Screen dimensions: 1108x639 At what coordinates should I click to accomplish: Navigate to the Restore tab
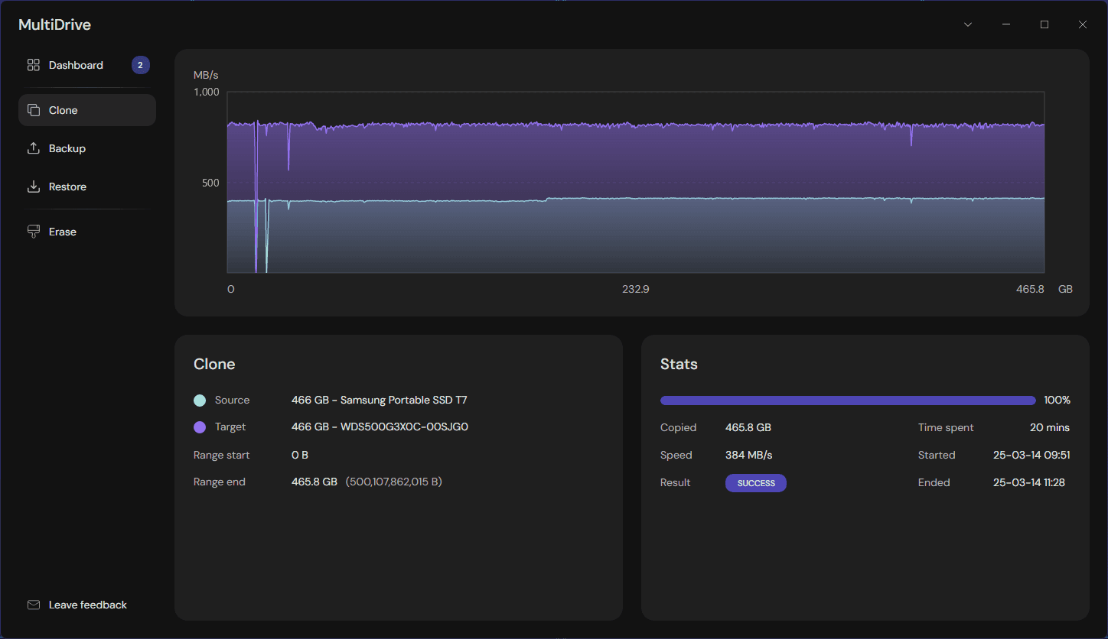pyautogui.click(x=67, y=187)
